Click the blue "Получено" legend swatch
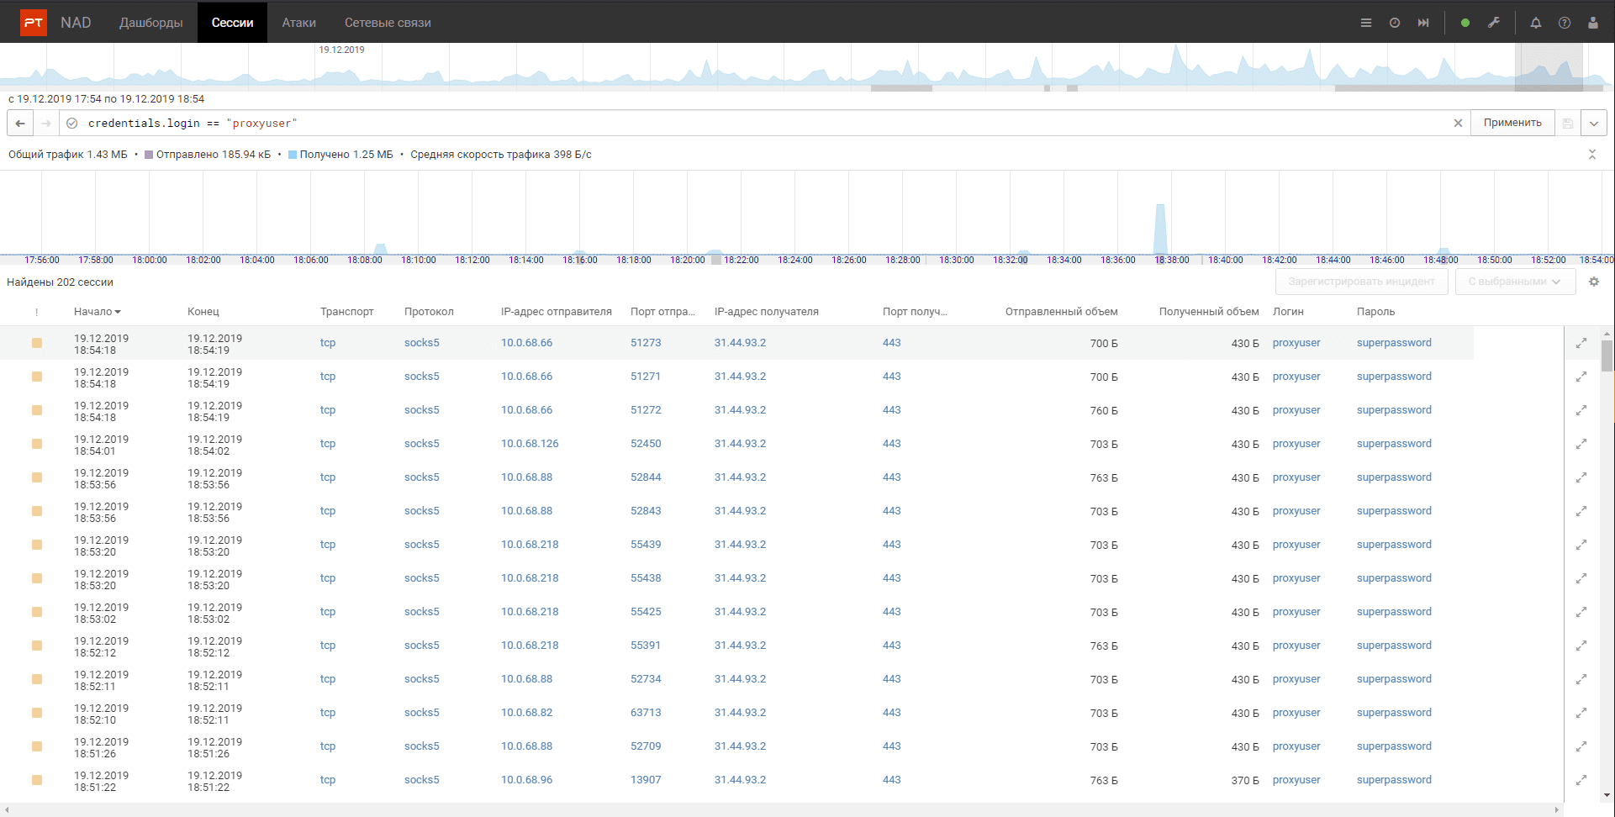This screenshot has height=817, width=1615. (293, 155)
